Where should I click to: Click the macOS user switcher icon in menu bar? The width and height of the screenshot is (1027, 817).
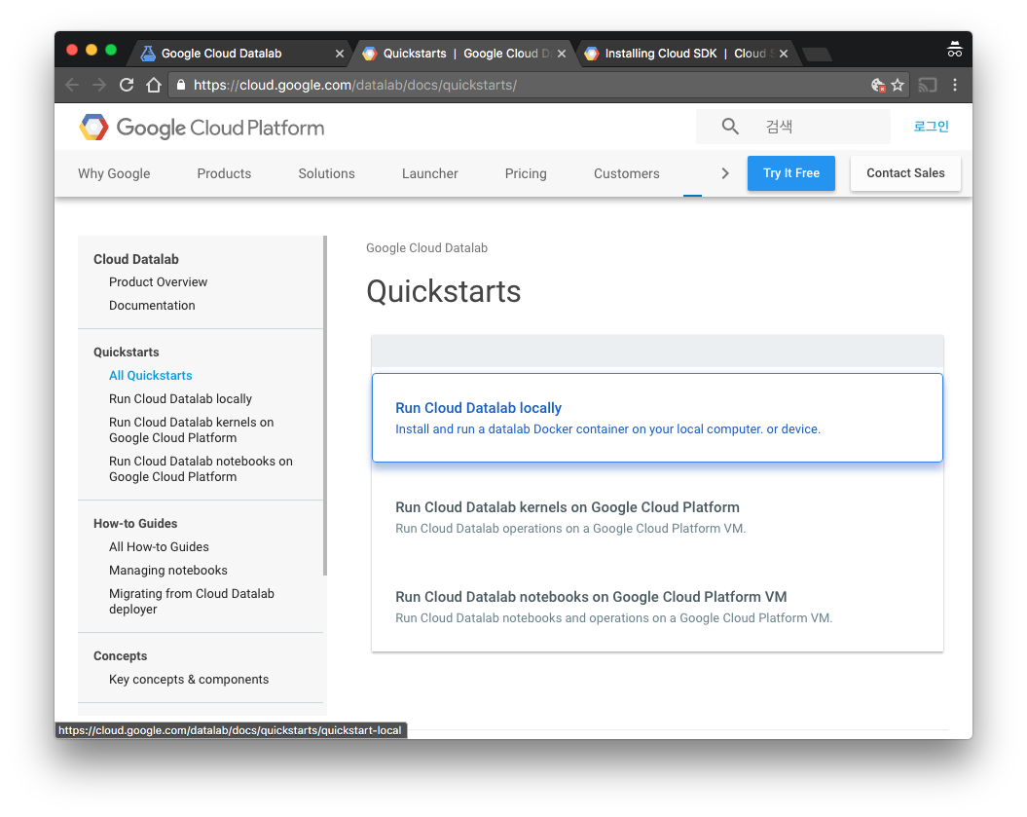coord(954,47)
